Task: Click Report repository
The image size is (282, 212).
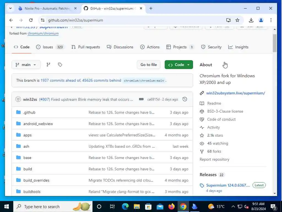Action: click(x=214, y=160)
